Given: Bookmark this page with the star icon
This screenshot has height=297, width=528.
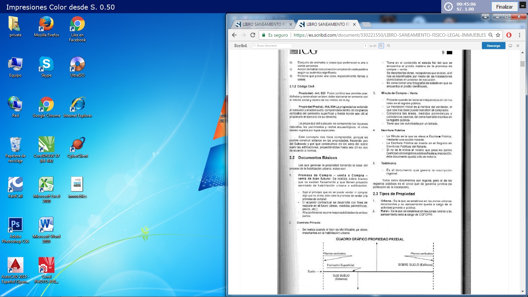Looking at the screenshot, I should coord(498,35).
